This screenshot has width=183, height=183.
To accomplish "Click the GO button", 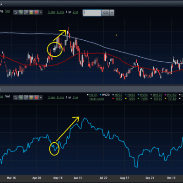I will (x=106, y=13).
